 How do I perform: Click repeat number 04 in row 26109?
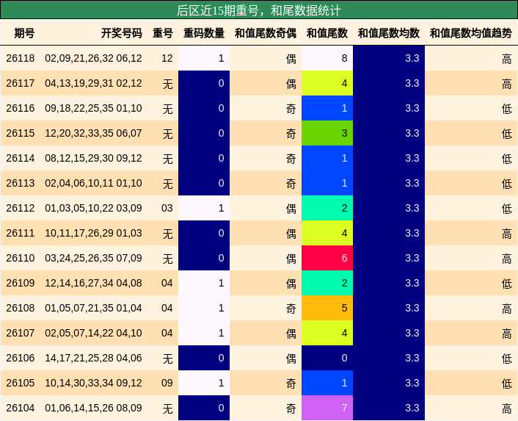coord(167,283)
